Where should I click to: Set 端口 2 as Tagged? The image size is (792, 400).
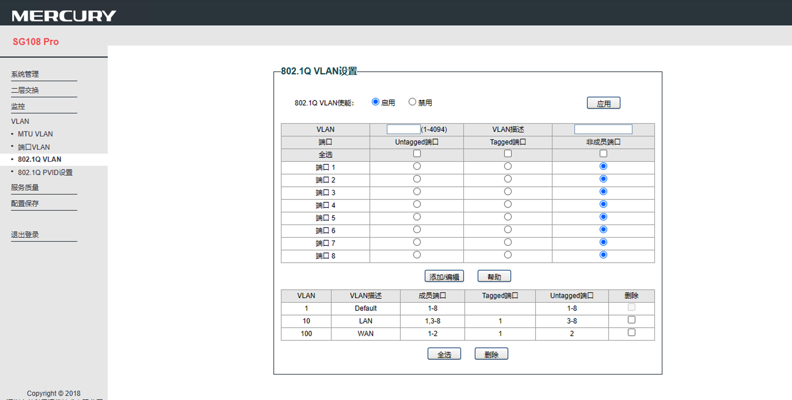pos(508,179)
